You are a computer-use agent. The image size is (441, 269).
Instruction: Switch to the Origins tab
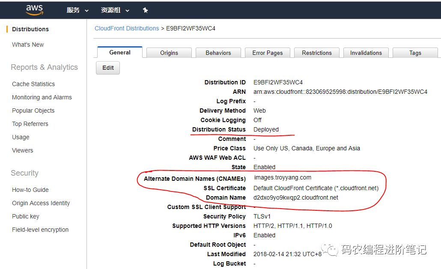click(169, 53)
